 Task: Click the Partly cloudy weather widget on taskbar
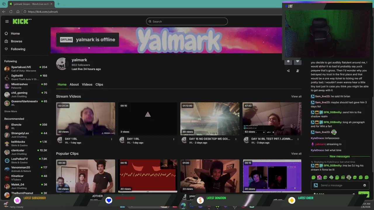[13, 206]
